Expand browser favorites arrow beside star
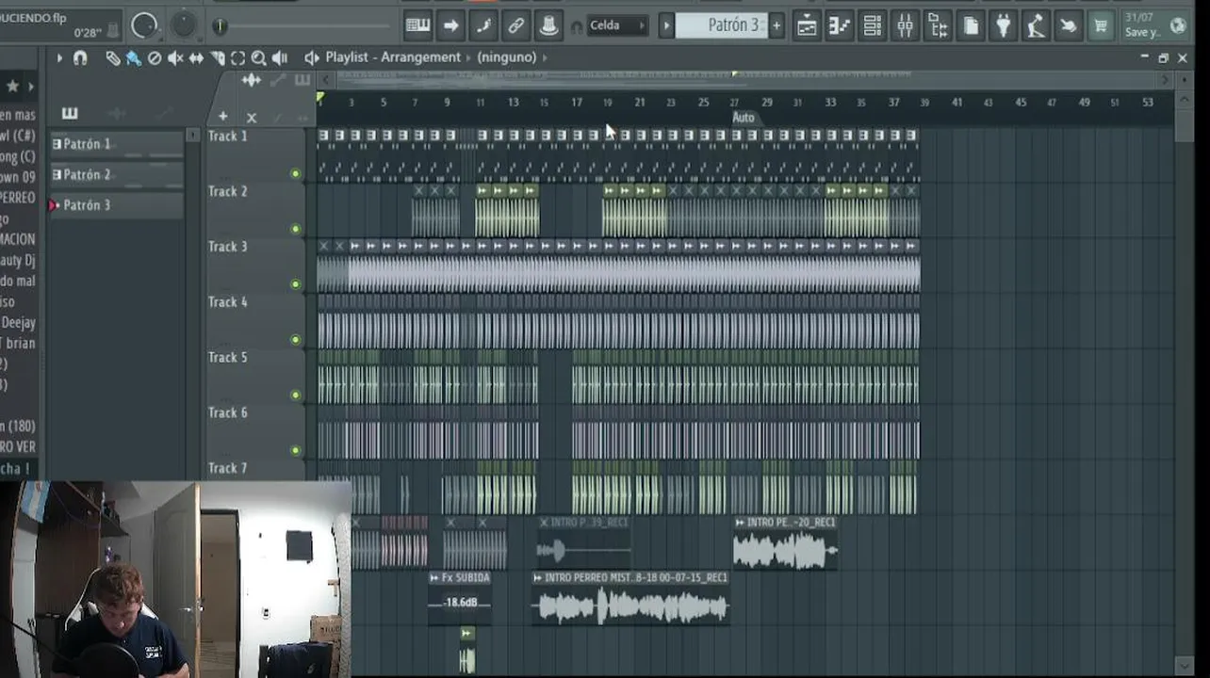1210x678 pixels. (x=31, y=87)
